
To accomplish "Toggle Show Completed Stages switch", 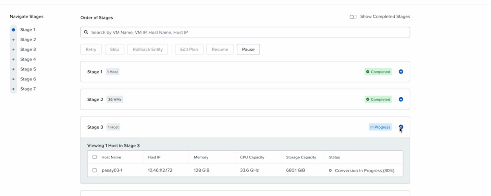I will tap(353, 17).
